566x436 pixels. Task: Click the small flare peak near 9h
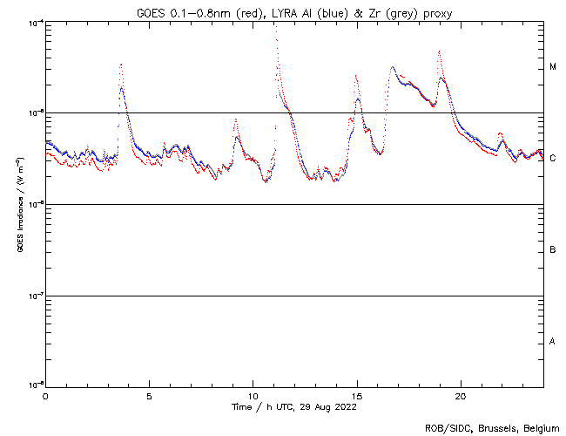click(235, 119)
